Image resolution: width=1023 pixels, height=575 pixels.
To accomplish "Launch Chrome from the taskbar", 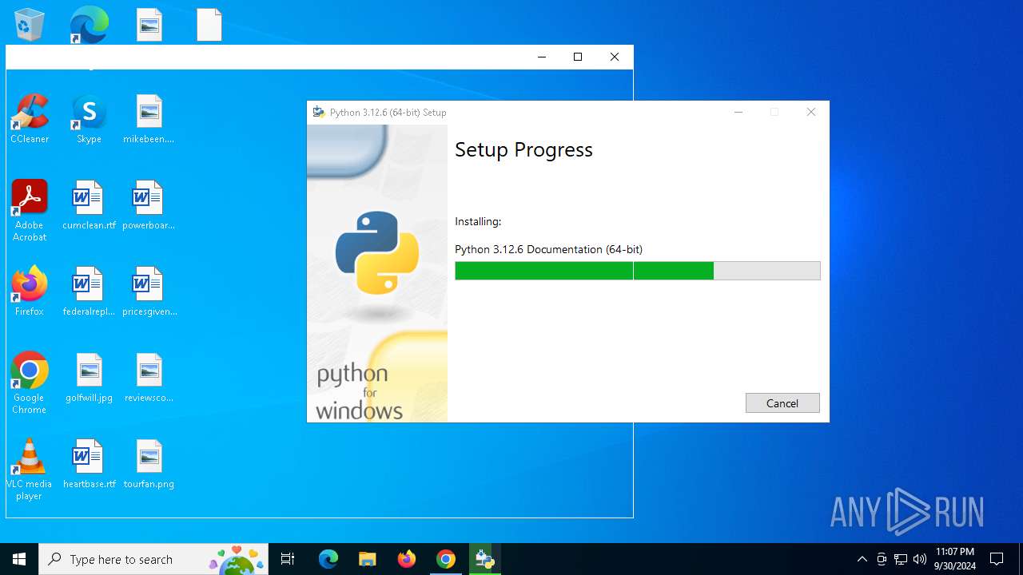I will click(446, 559).
